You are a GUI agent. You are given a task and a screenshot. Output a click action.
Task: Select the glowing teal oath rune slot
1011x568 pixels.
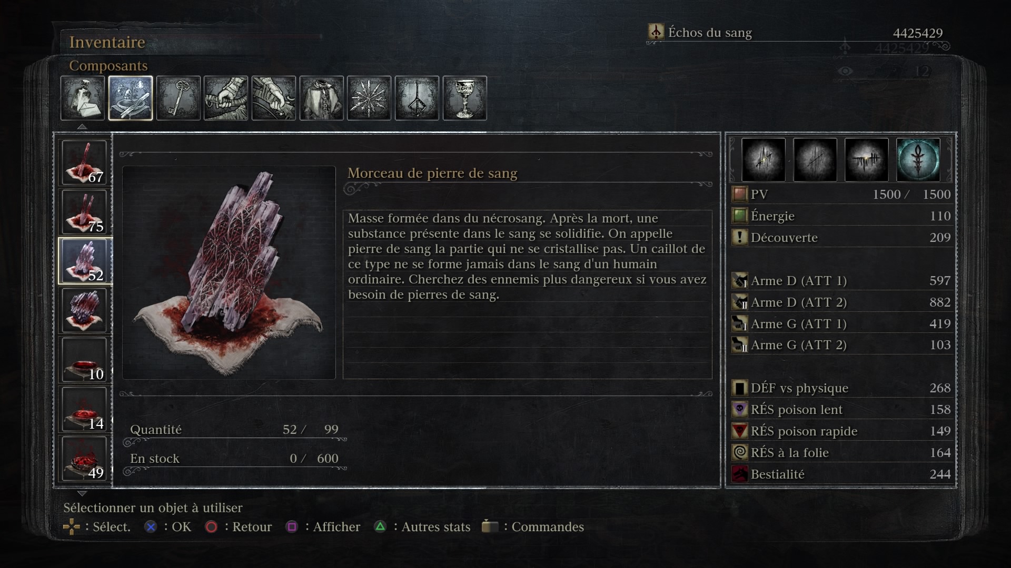(x=918, y=160)
